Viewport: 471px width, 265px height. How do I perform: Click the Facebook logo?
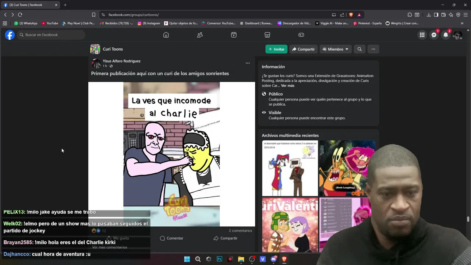pyautogui.click(x=10, y=35)
